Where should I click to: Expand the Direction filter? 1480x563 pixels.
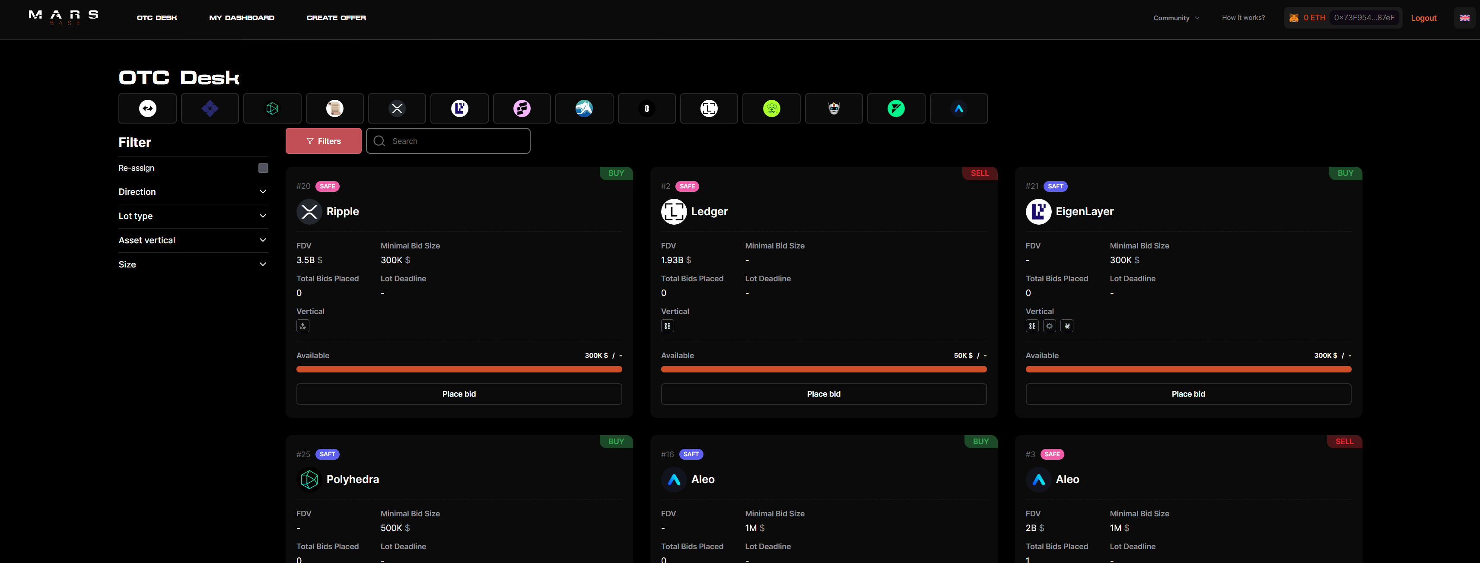193,192
